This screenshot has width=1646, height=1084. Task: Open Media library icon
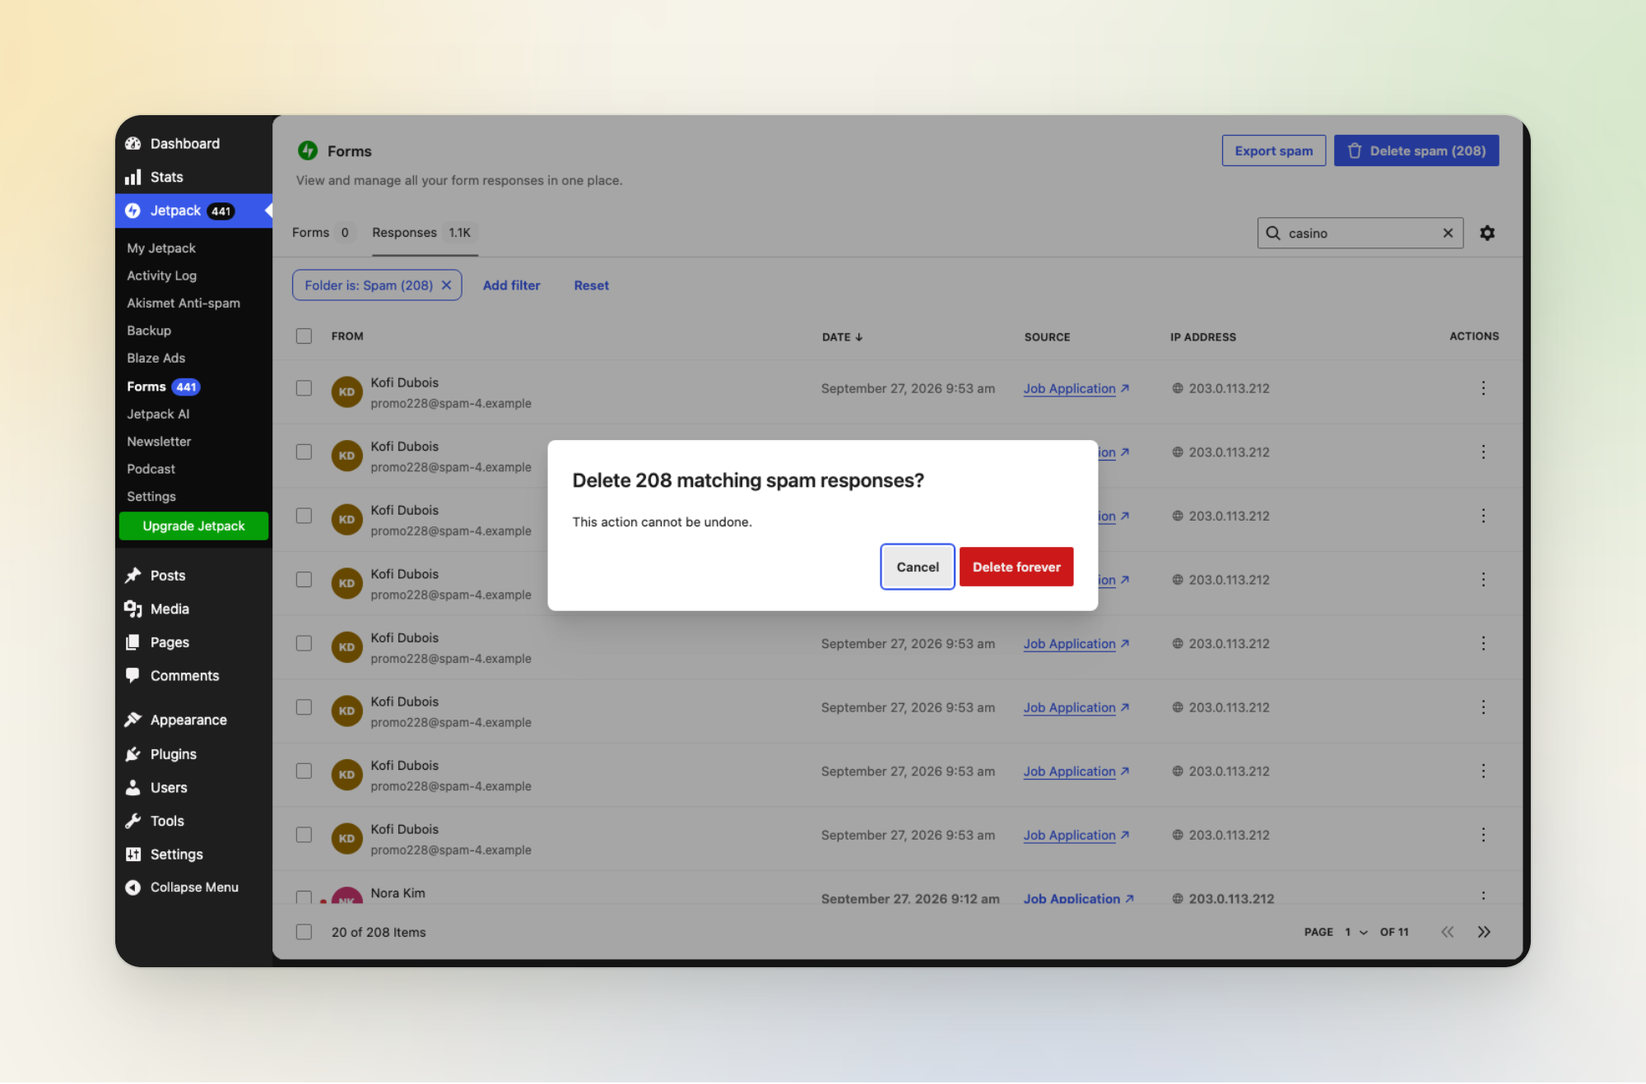[133, 609]
